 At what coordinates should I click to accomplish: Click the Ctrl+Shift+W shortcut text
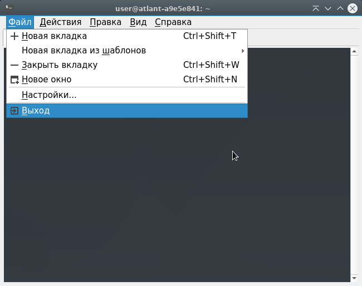point(211,65)
